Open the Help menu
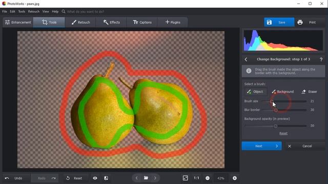Viewport: 328px width, 184px height. [x=55, y=11]
